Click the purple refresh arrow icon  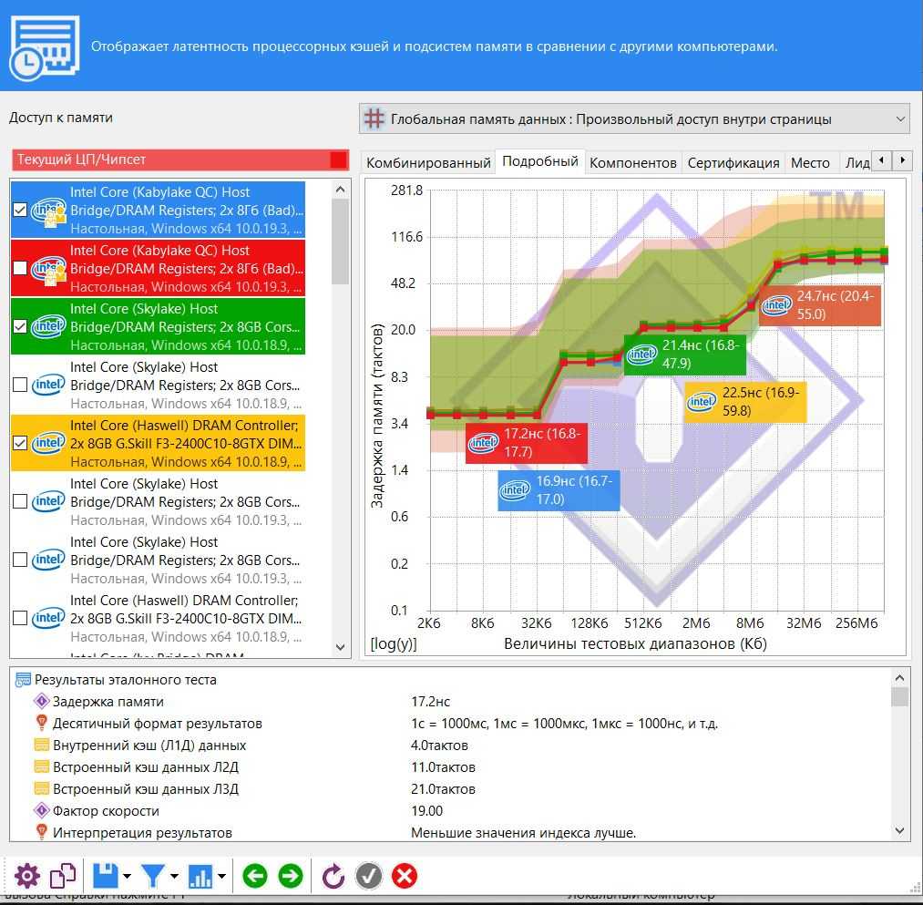[333, 877]
